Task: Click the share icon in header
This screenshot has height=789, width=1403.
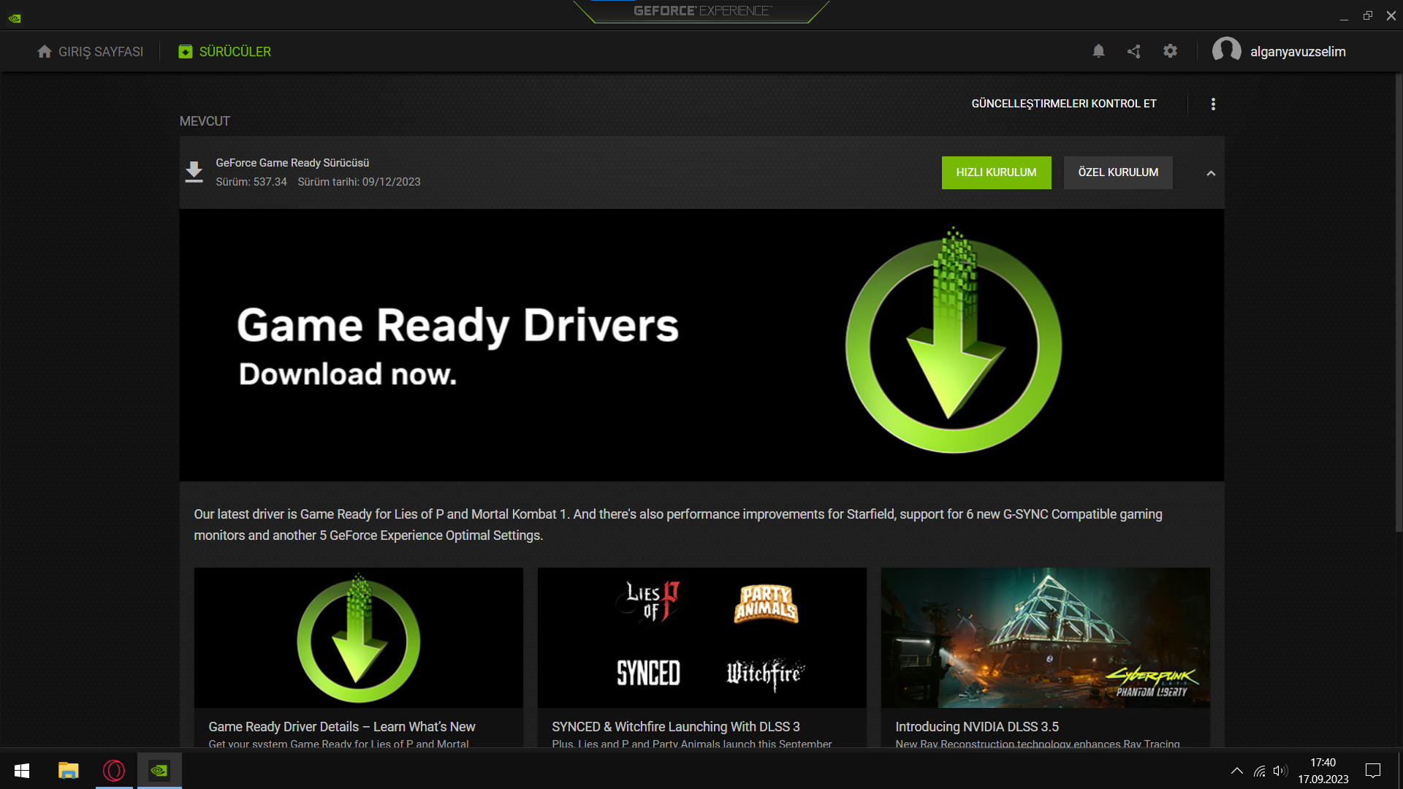Action: click(1134, 51)
